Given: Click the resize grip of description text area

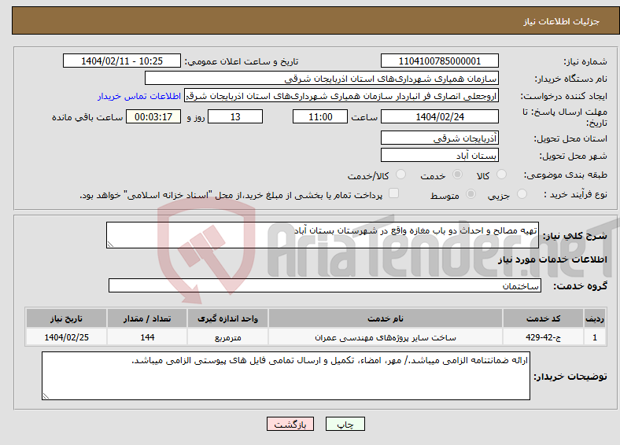Looking at the screenshot, I should click(110, 245).
